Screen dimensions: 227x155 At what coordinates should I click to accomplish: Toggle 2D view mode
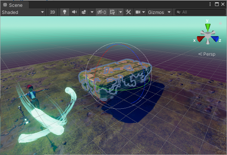pyautogui.click(x=53, y=12)
